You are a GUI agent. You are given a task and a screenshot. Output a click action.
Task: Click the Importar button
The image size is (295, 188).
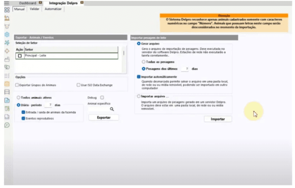[x=218, y=119]
